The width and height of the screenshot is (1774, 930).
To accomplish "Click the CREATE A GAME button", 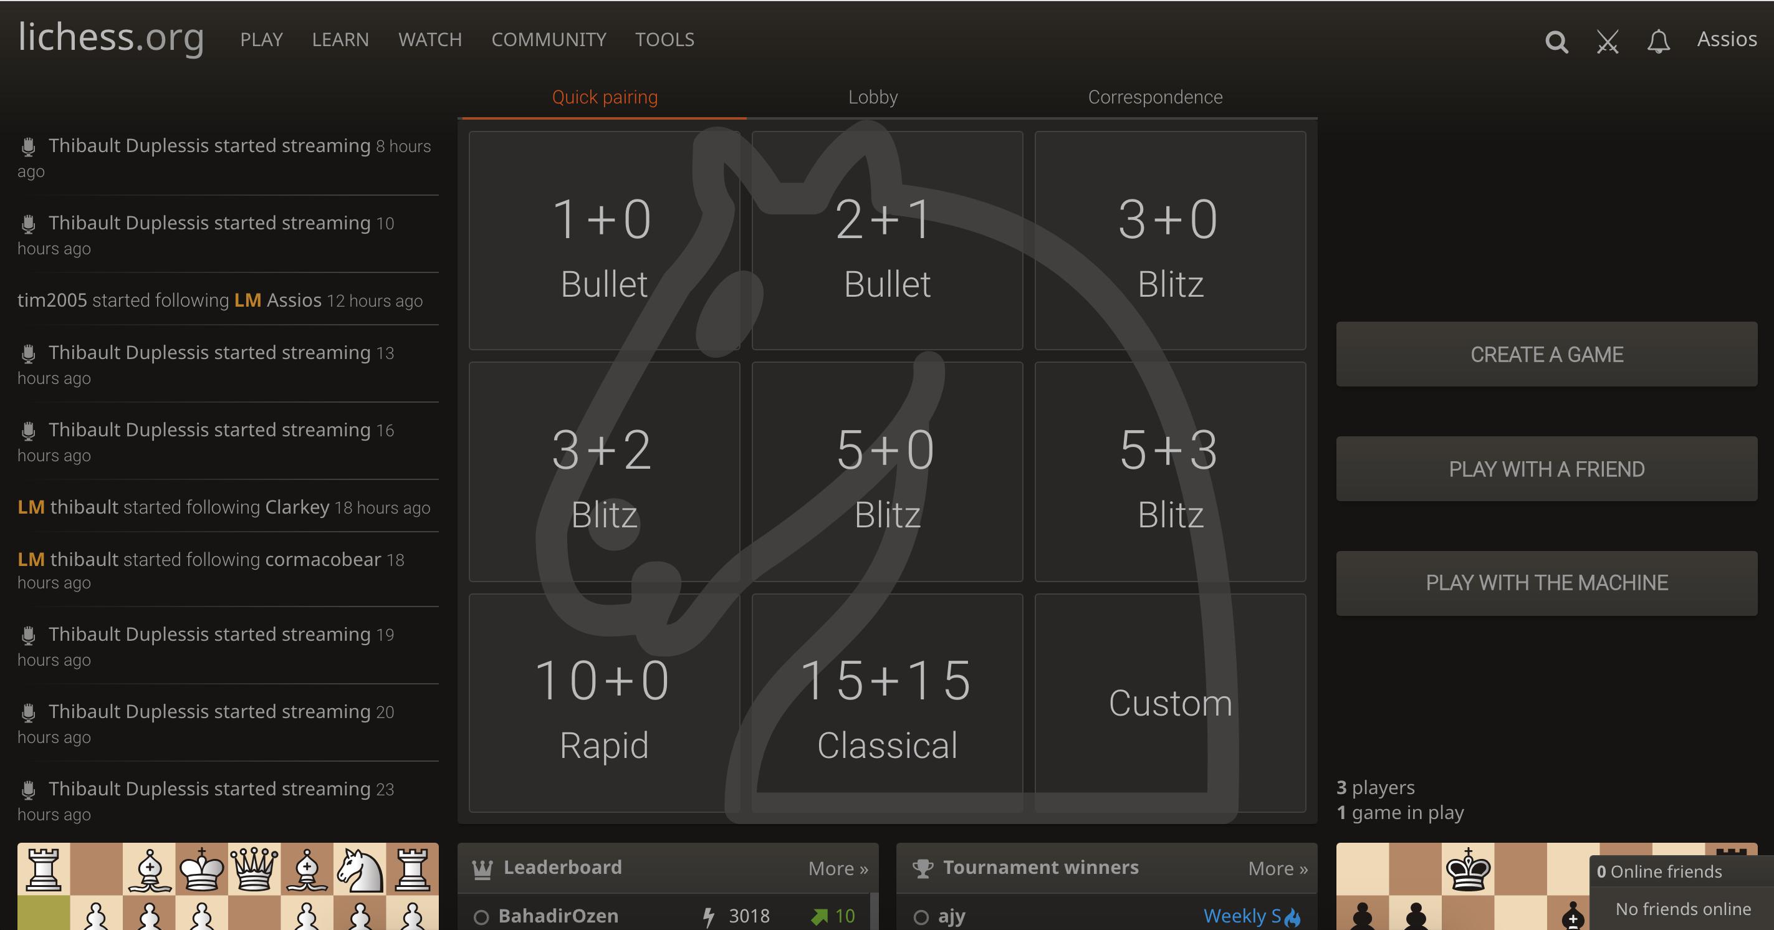I will (1548, 354).
